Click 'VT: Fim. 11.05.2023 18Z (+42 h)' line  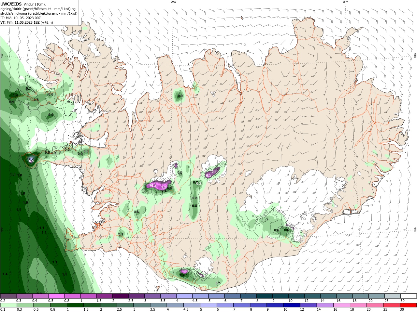[x=27, y=22]
